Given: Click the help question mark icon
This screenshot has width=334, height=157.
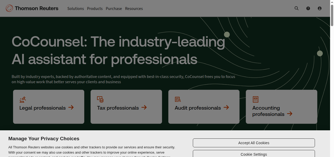Looking at the screenshot, I should [308, 8].
